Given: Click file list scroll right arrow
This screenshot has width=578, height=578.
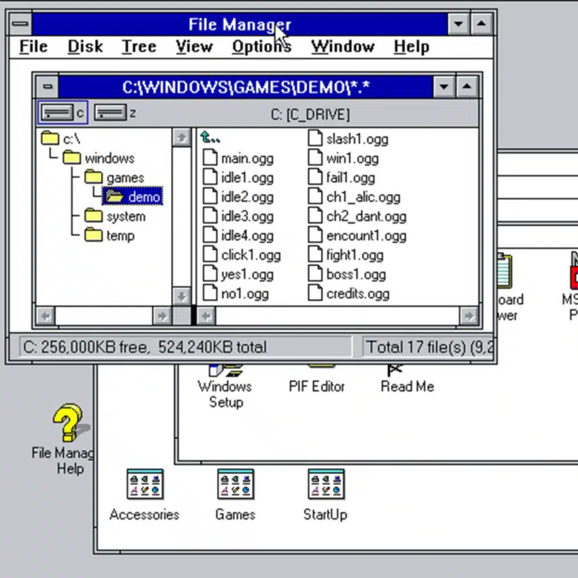Looking at the screenshot, I should tap(468, 316).
